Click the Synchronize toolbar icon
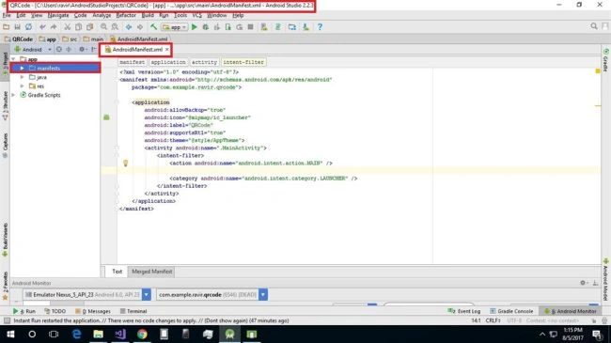The image size is (611, 343). [28, 27]
